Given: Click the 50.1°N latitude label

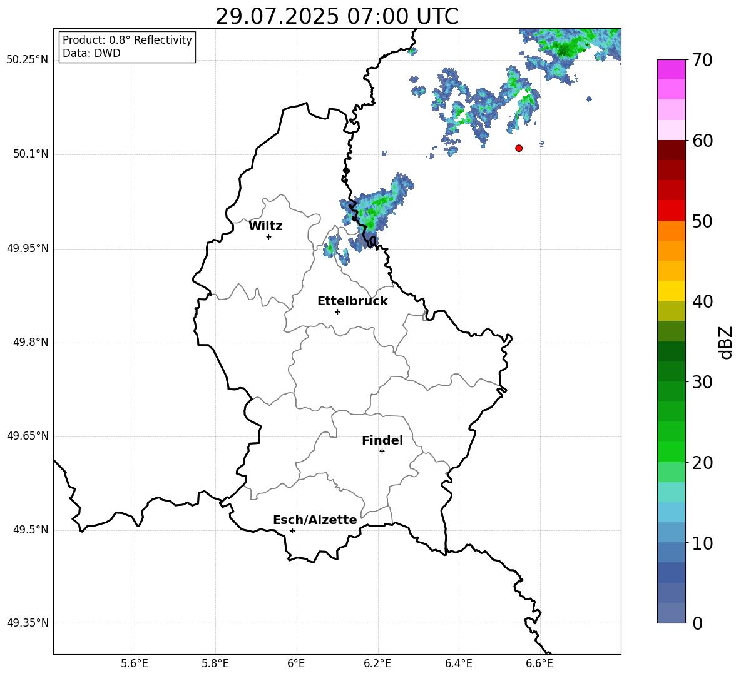Looking at the screenshot, I should (x=31, y=154).
